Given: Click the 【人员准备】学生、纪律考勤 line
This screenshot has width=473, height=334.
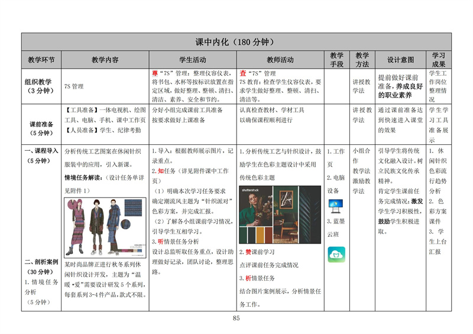Looking at the screenshot, I should pos(102,130).
